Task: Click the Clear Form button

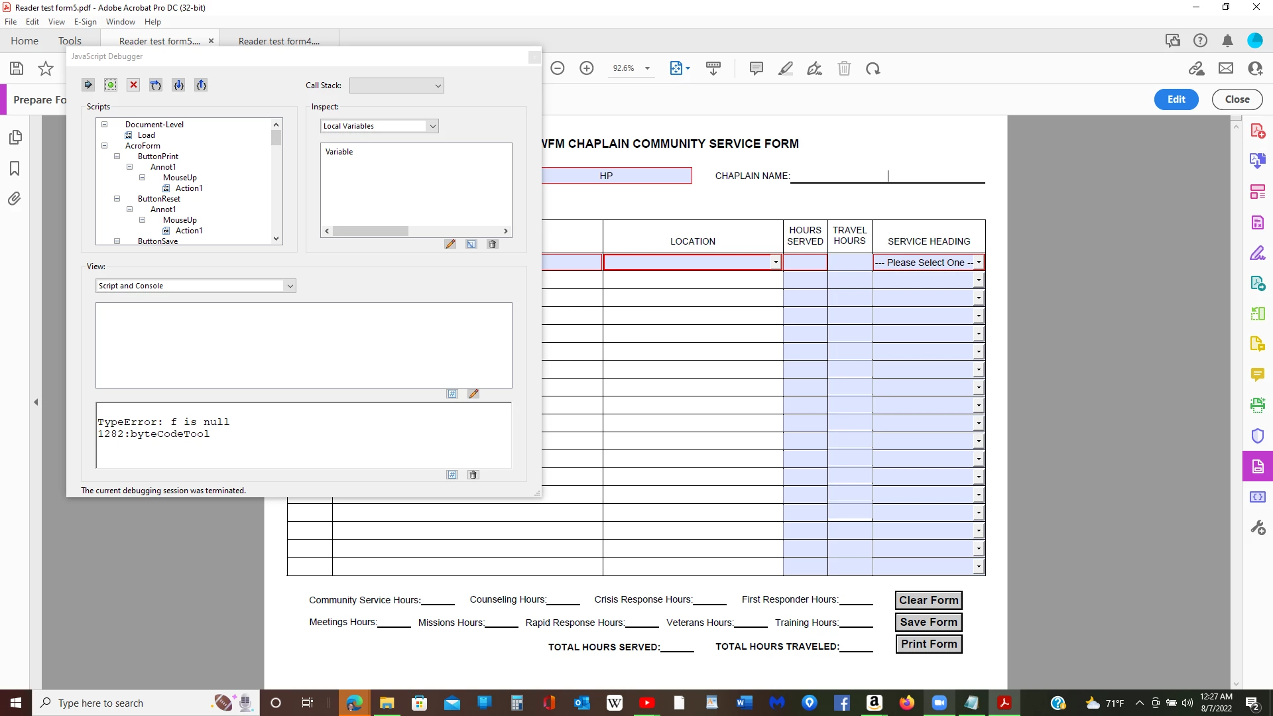Action: coord(928,600)
